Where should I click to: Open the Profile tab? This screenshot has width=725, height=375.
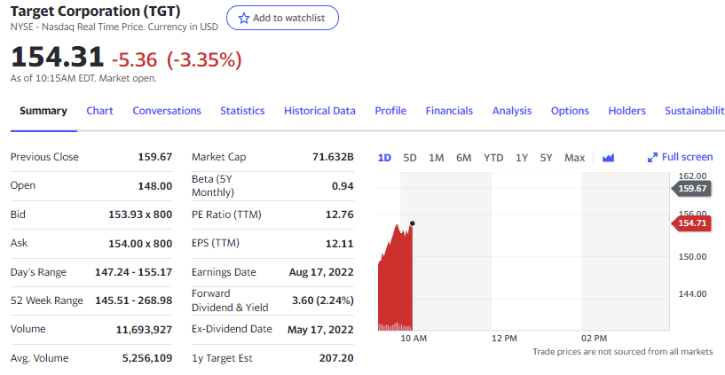(x=390, y=111)
